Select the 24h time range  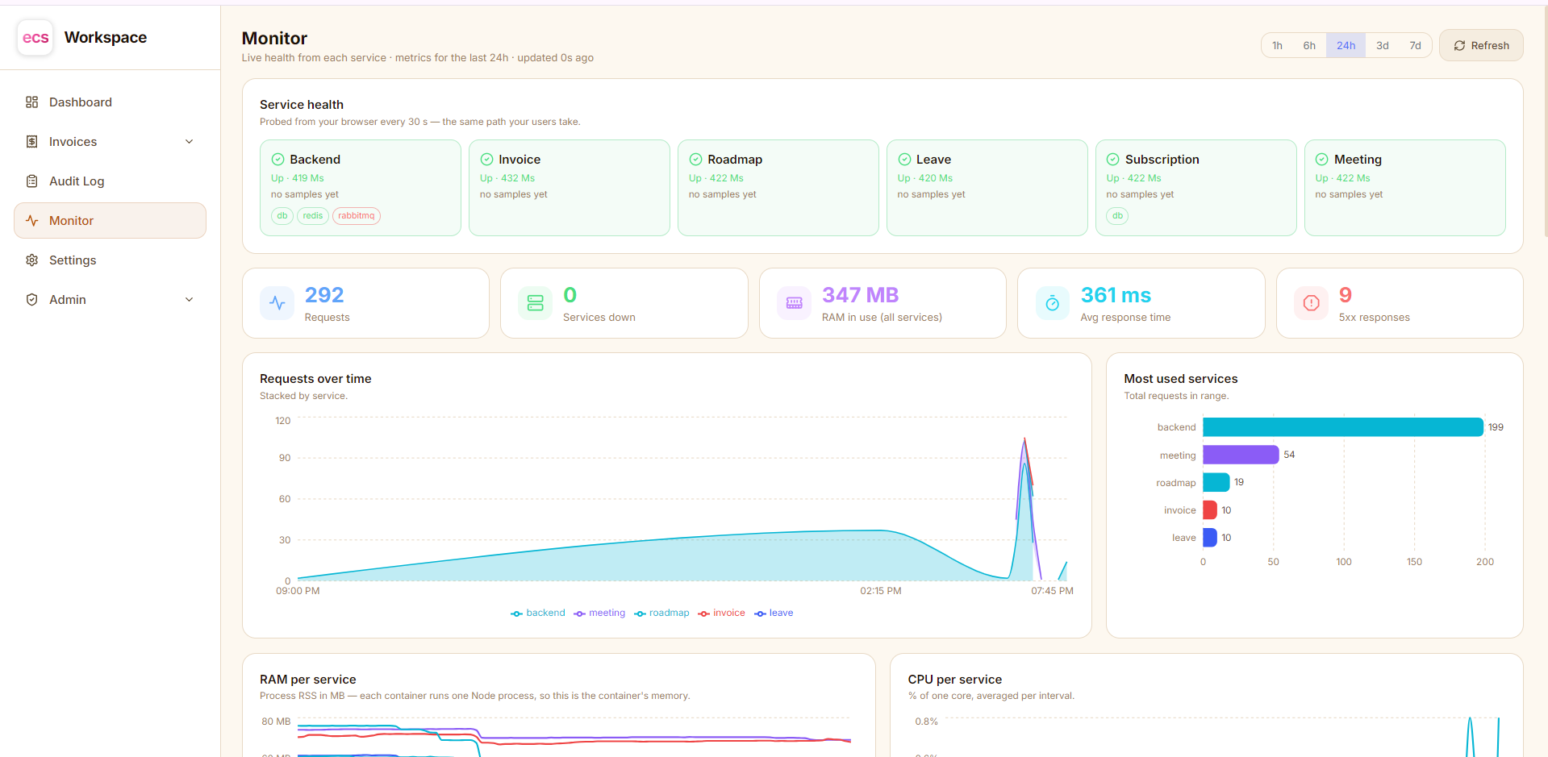pyautogui.click(x=1346, y=46)
